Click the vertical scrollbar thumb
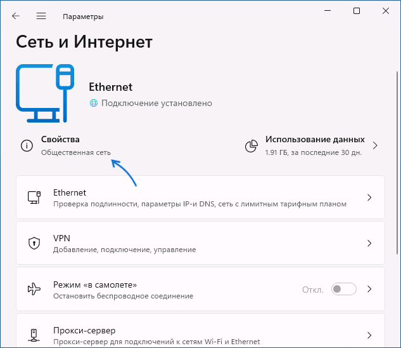Screen dimensions: 401x348 pos(397,163)
